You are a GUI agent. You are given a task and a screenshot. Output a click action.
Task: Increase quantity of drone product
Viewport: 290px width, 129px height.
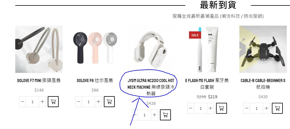[266, 108]
